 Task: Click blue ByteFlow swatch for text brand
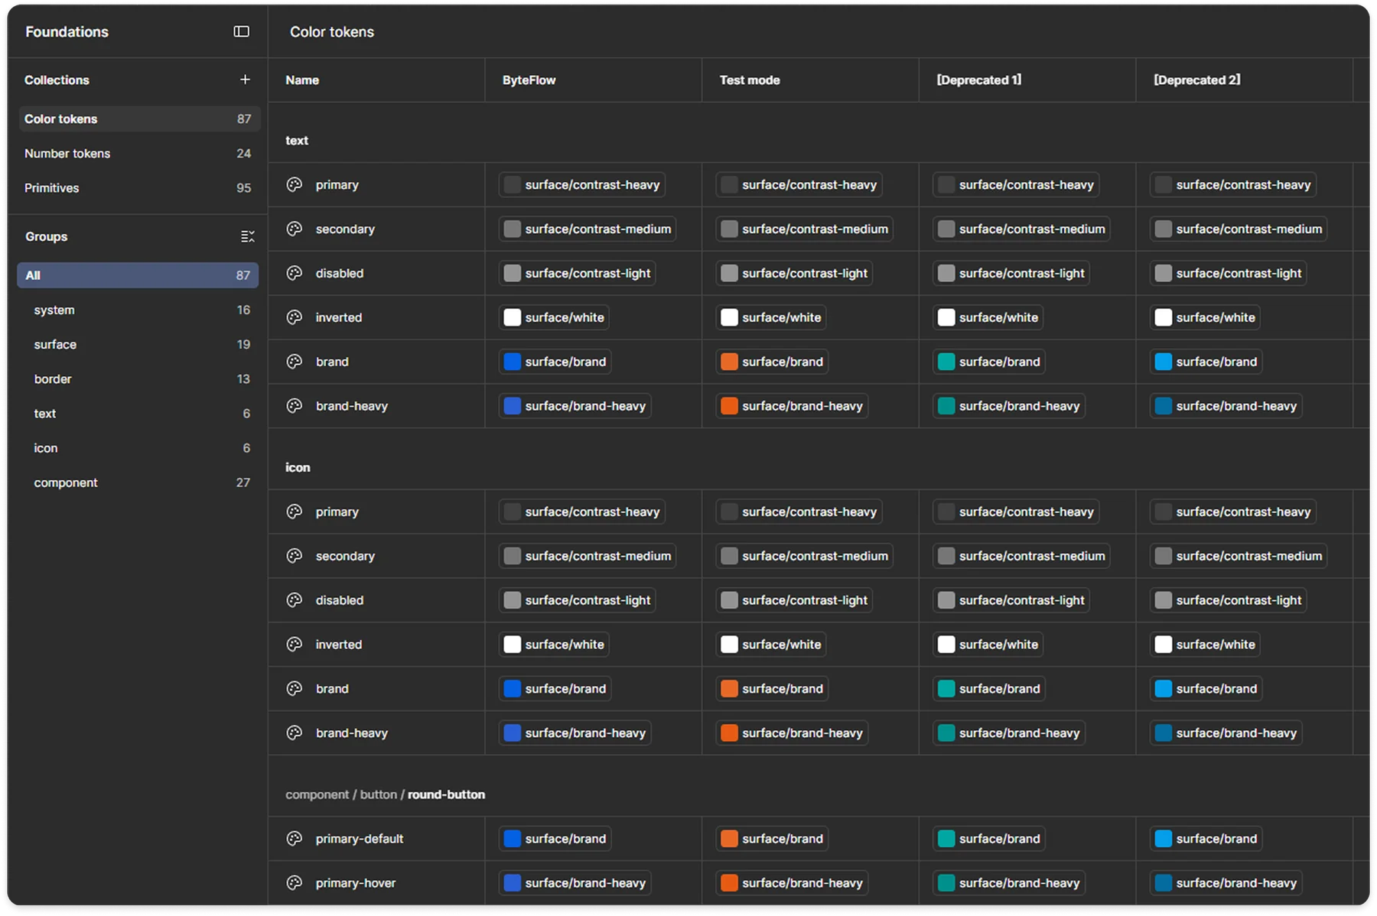[513, 362]
